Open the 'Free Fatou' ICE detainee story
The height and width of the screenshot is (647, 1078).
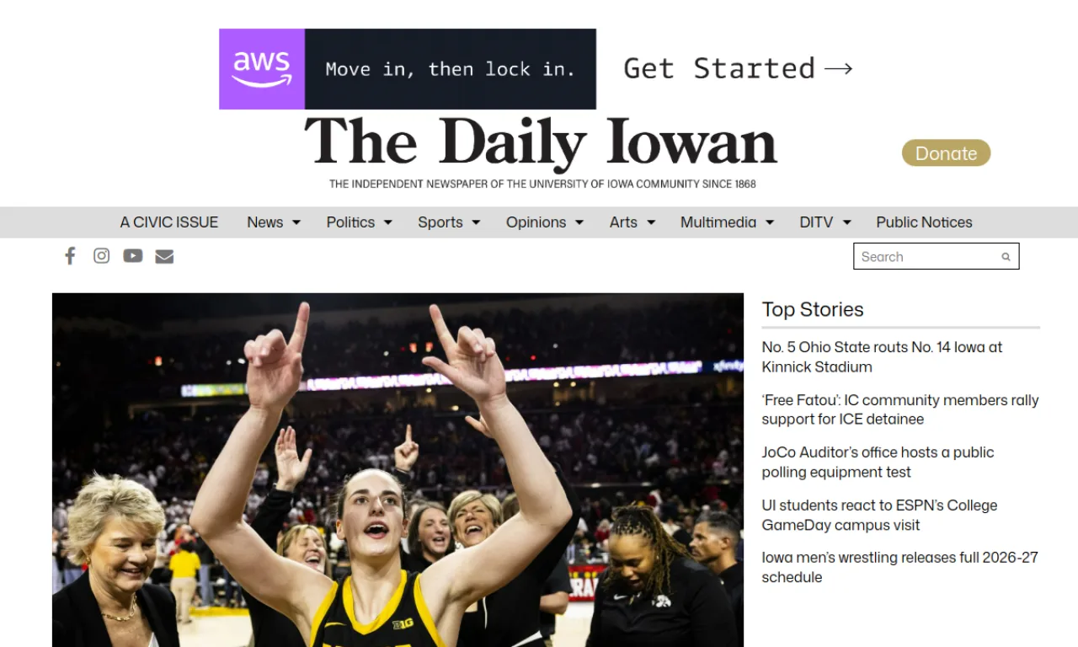coord(900,409)
